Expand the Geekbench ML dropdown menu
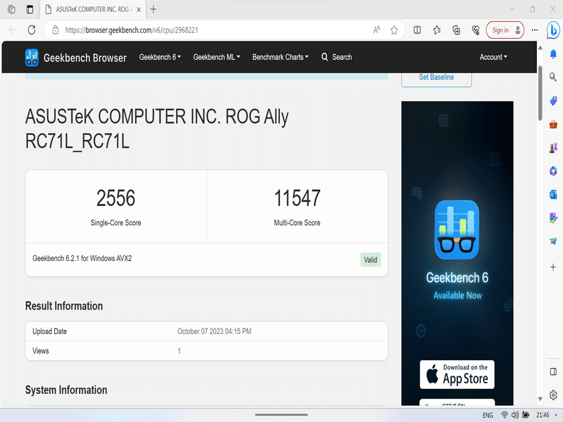The height and width of the screenshot is (422, 563). (217, 57)
